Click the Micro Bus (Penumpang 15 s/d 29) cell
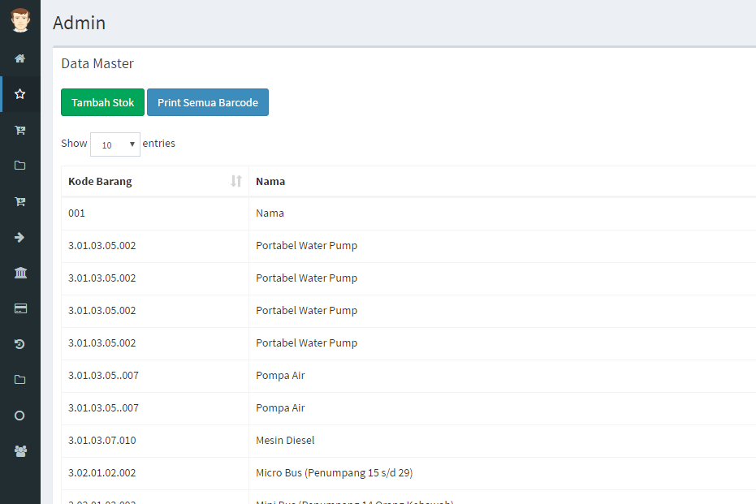756x504 pixels. 503,473
